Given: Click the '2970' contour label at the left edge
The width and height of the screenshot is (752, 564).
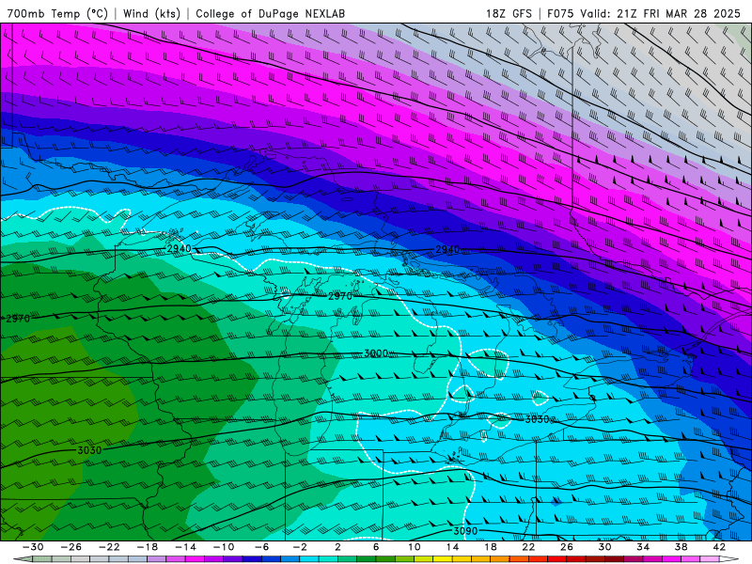Looking at the screenshot, I should tap(18, 319).
